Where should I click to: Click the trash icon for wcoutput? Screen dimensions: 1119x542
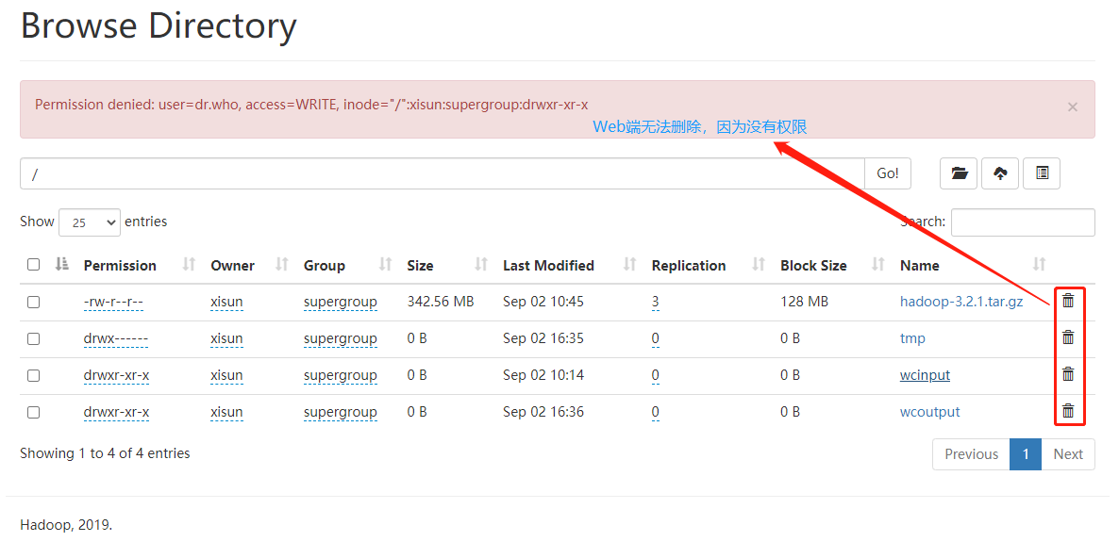1068,411
